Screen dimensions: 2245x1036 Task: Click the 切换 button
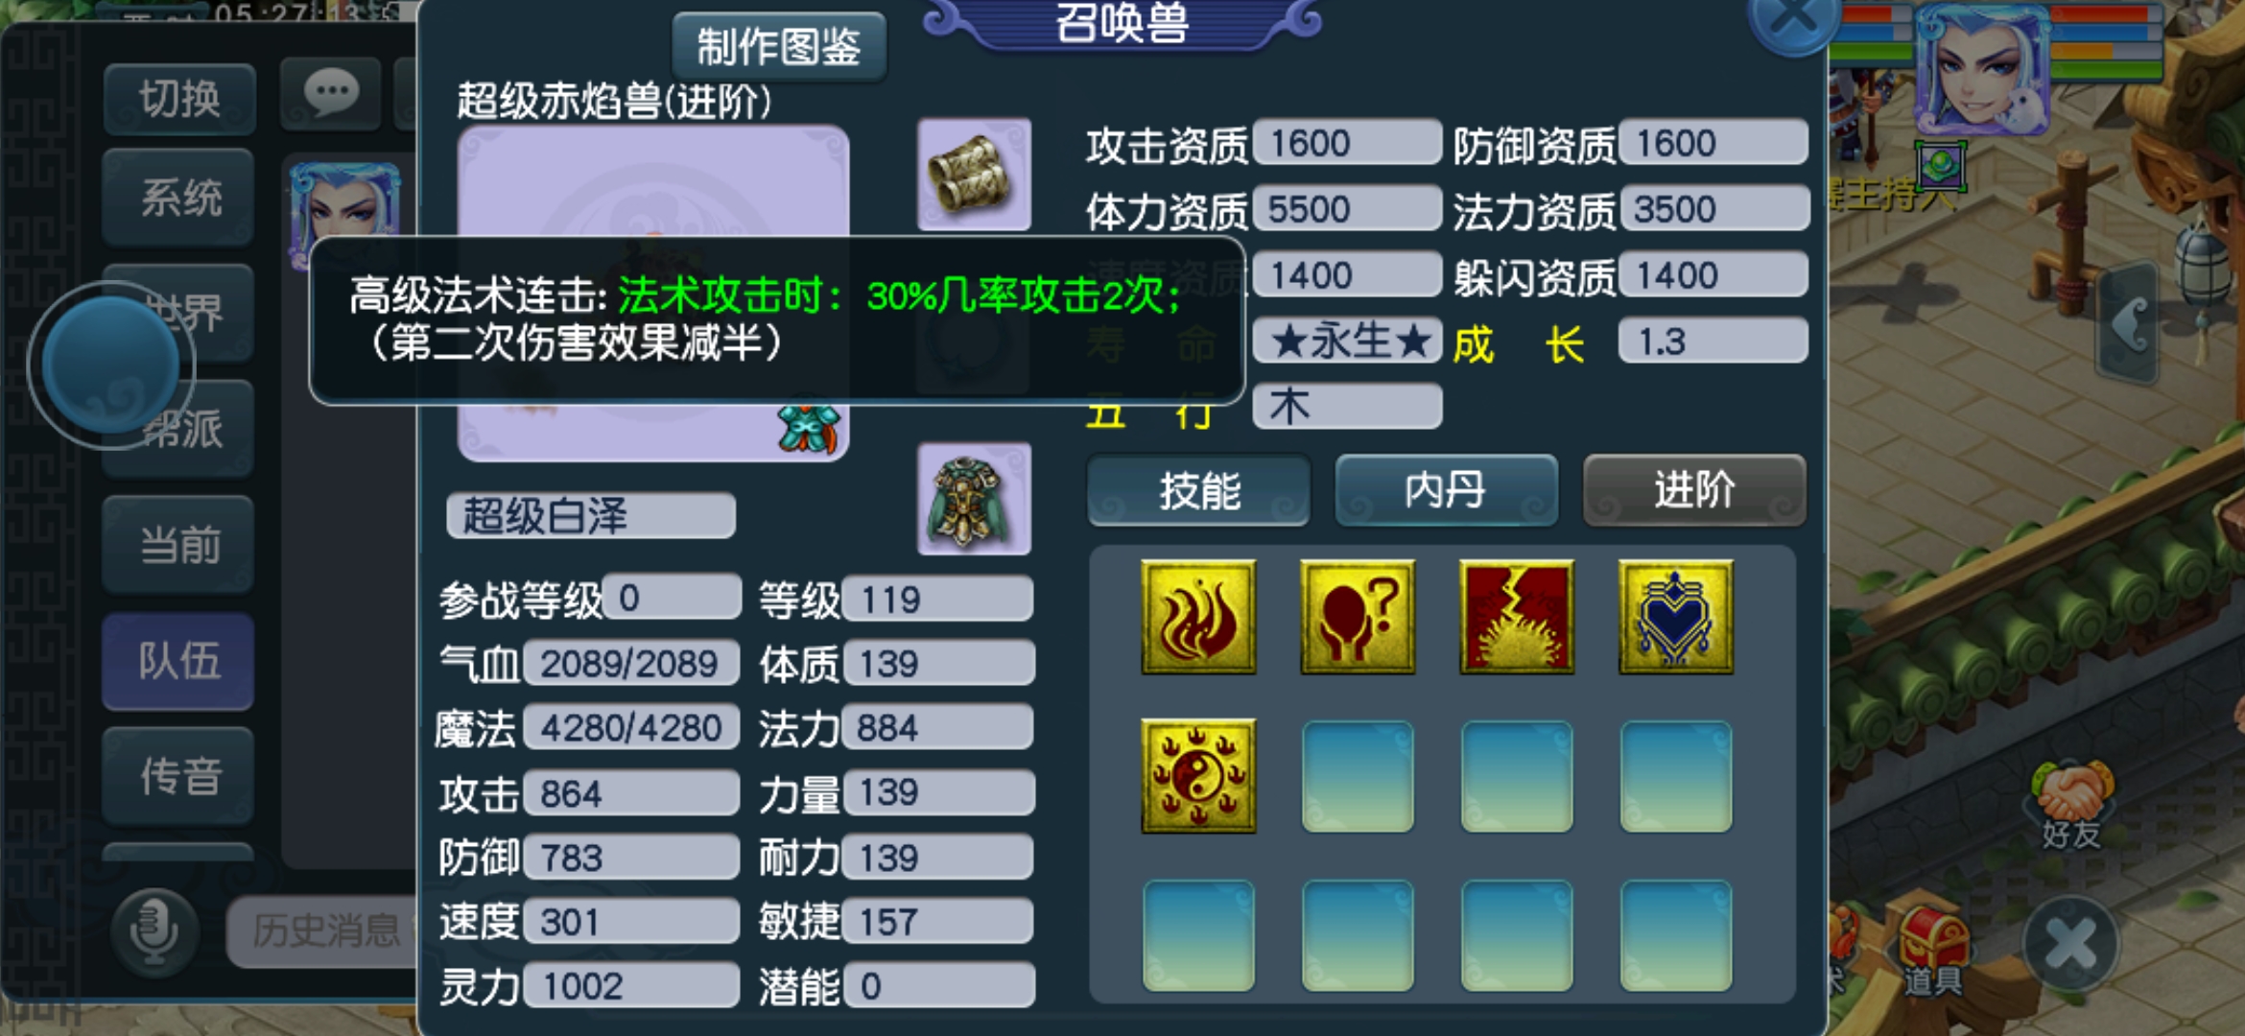[x=179, y=99]
